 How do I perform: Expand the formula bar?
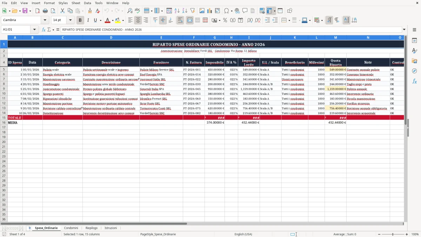[x=404, y=29]
